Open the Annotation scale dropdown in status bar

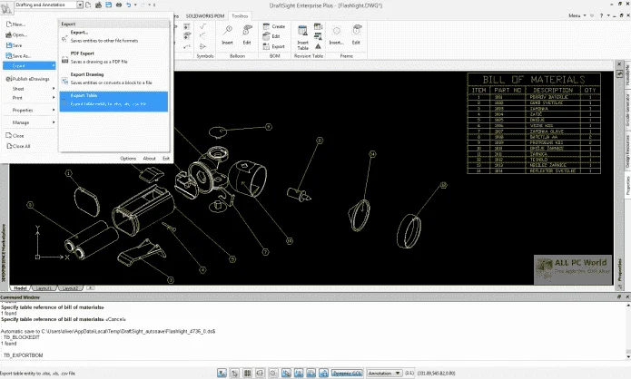[x=384, y=373]
